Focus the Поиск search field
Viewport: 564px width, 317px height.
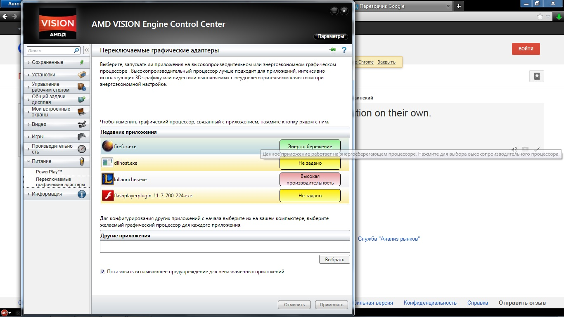tap(50, 50)
